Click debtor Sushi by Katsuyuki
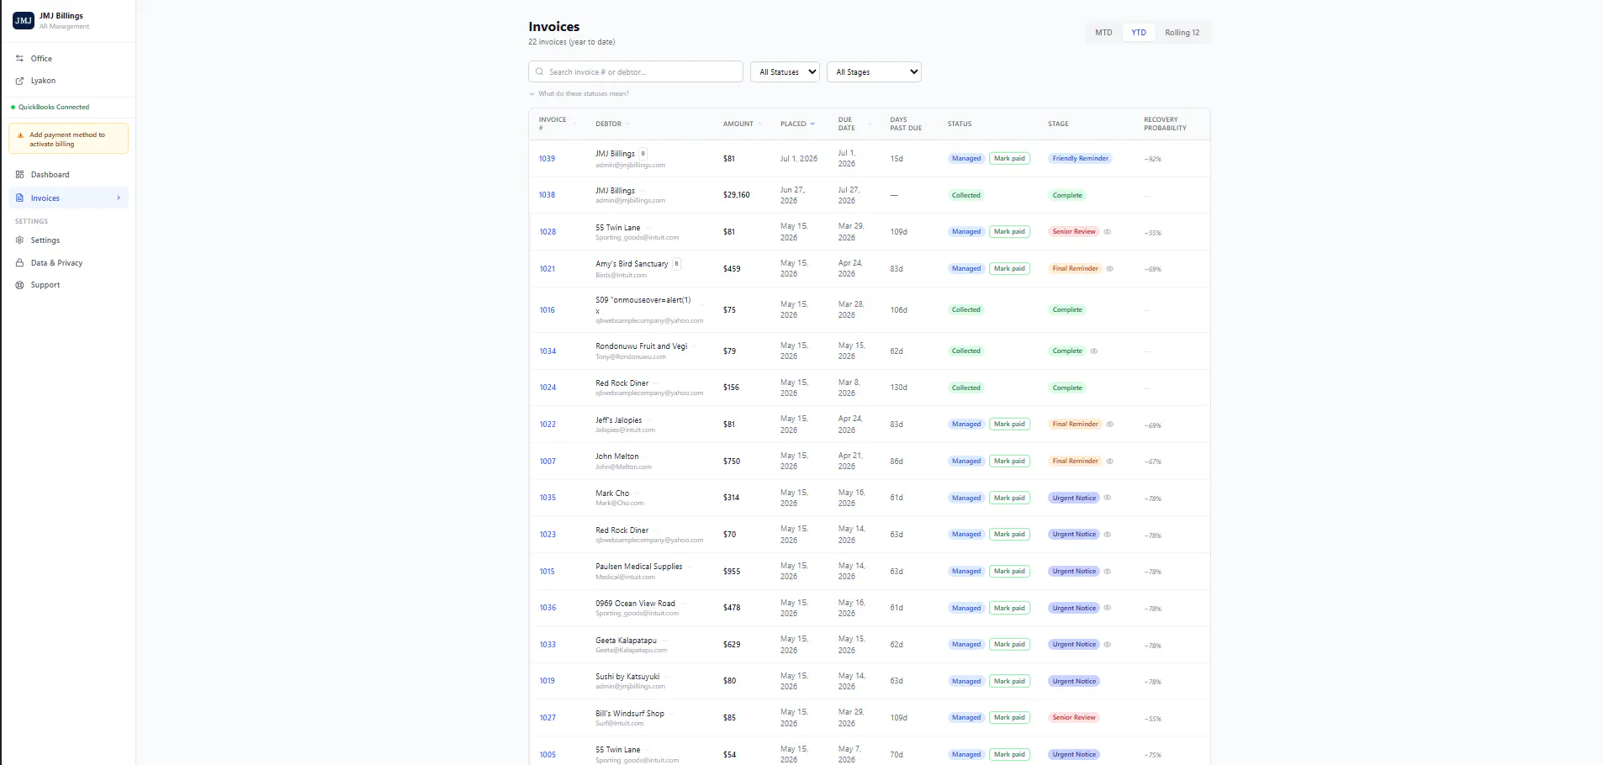This screenshot has height=765, width=1603. (x=627, y=677)
